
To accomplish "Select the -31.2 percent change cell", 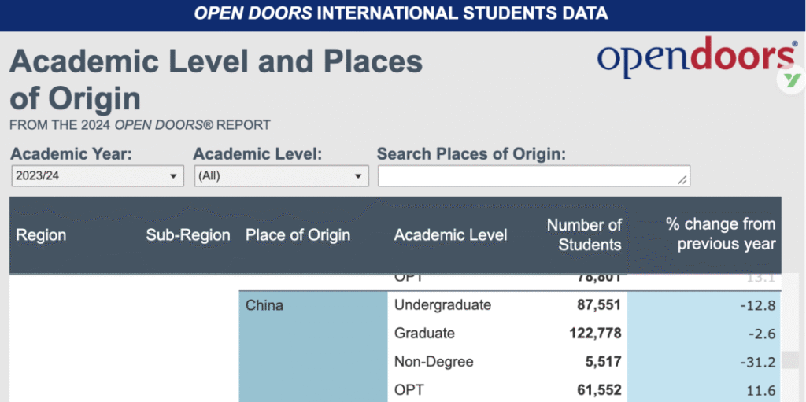I will click(758, 362).
